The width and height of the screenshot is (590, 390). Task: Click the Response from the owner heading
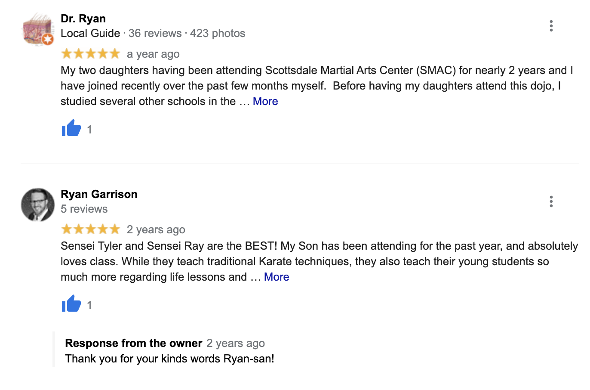[133, 343]
